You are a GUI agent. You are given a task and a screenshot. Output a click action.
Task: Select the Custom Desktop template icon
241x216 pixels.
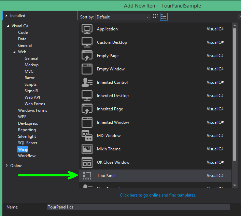(87, 42)
